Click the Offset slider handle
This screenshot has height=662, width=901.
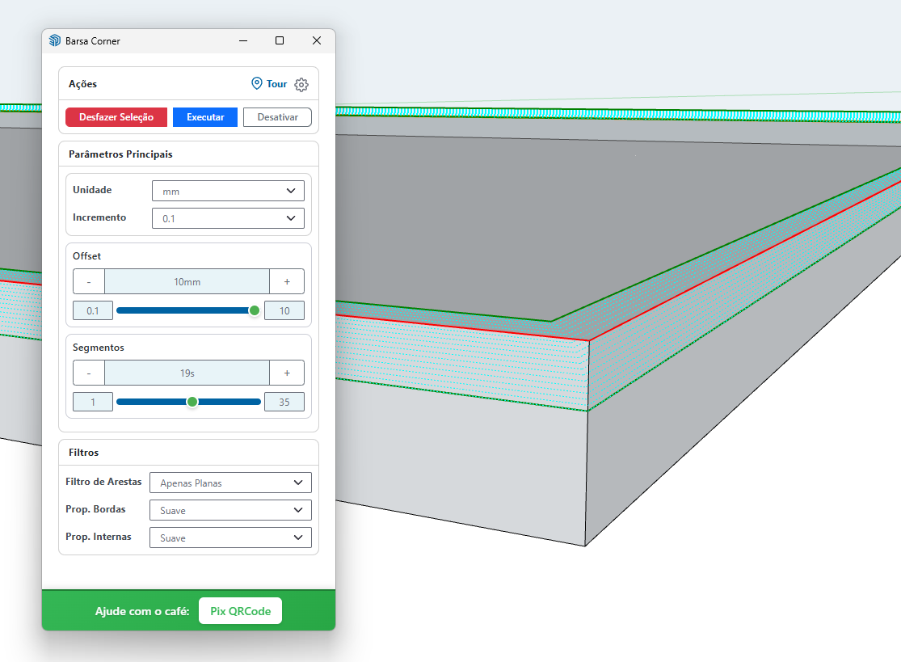[x=255, y=310]
